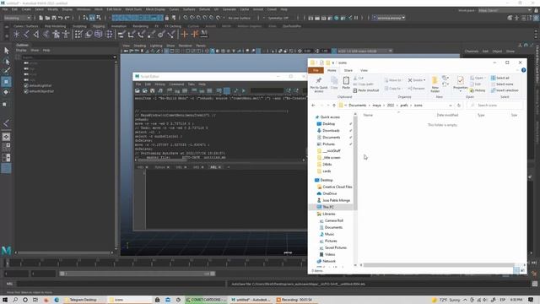The height and width of the screenshot is (304, 540).
Task: Click the Quick Rig character icon
Action: tap(56, 34)
